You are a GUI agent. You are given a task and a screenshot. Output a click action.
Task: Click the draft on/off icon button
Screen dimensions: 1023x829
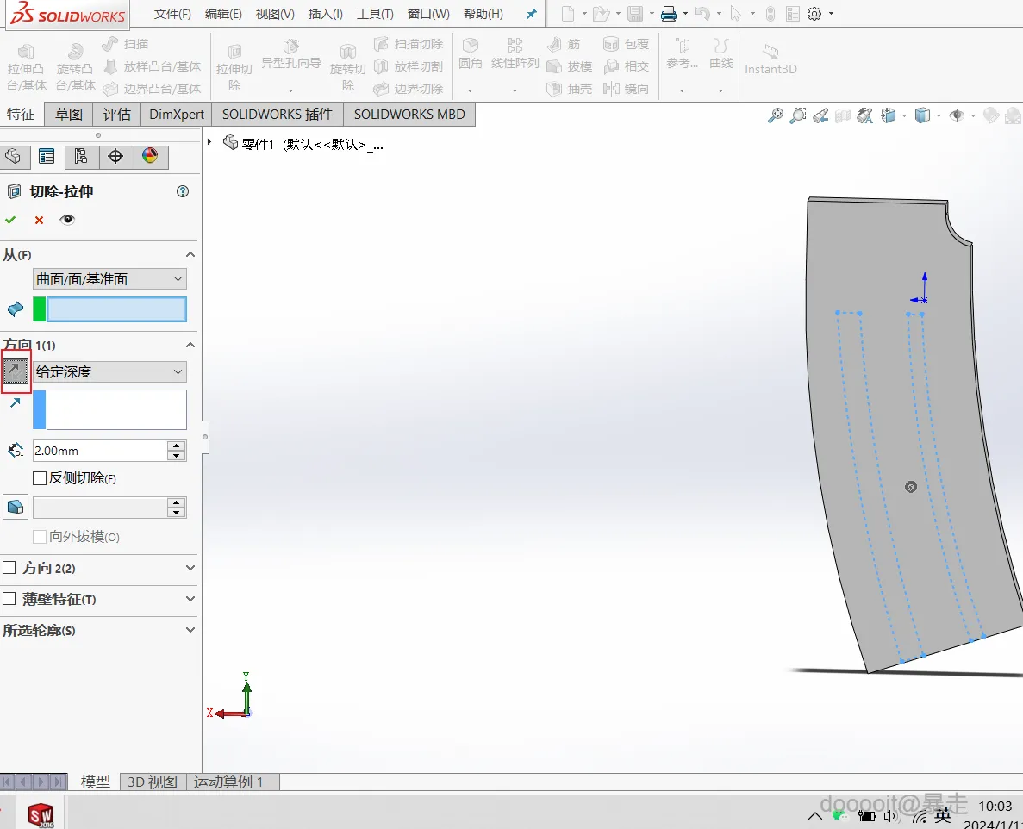coord(16,507)
